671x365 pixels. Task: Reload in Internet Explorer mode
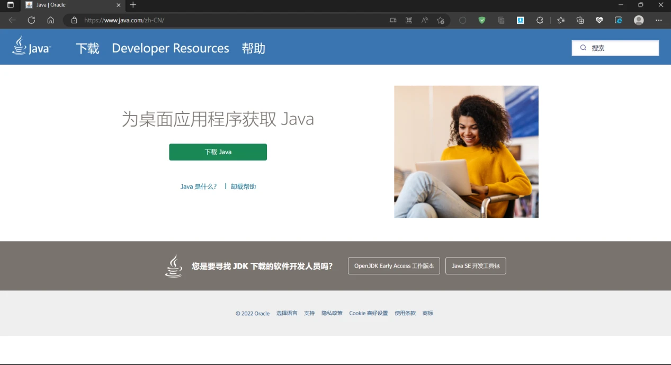click(619, 20)
